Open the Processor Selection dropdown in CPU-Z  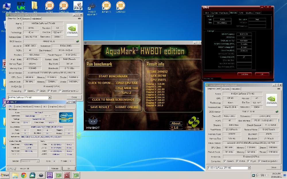click(38, 161)
